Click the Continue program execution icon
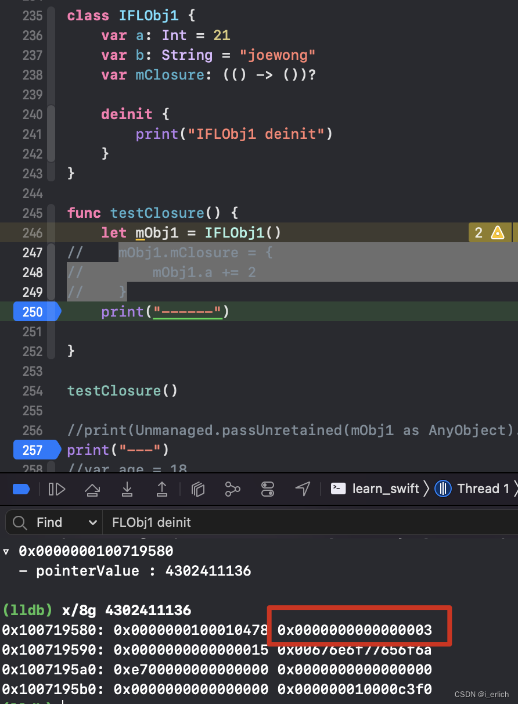The width and height of the screenshot is (518, 704). point(57,489)
